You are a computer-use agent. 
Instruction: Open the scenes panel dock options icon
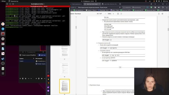point(34,59)
